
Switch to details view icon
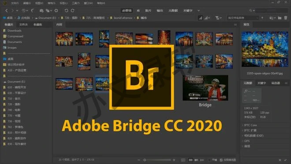pos(196,160)
